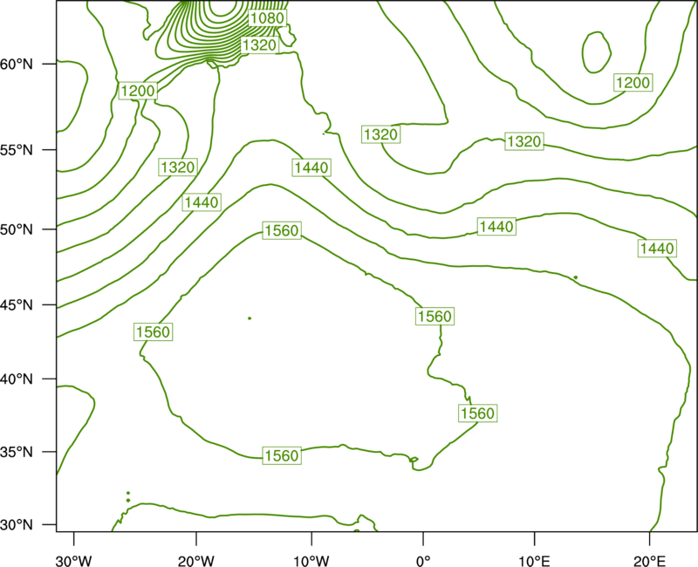Click the 1560 label nearest the 35°N latitude
Image resolution: width=698 pixels, height=567 pixels.
[x=282, y=455]
